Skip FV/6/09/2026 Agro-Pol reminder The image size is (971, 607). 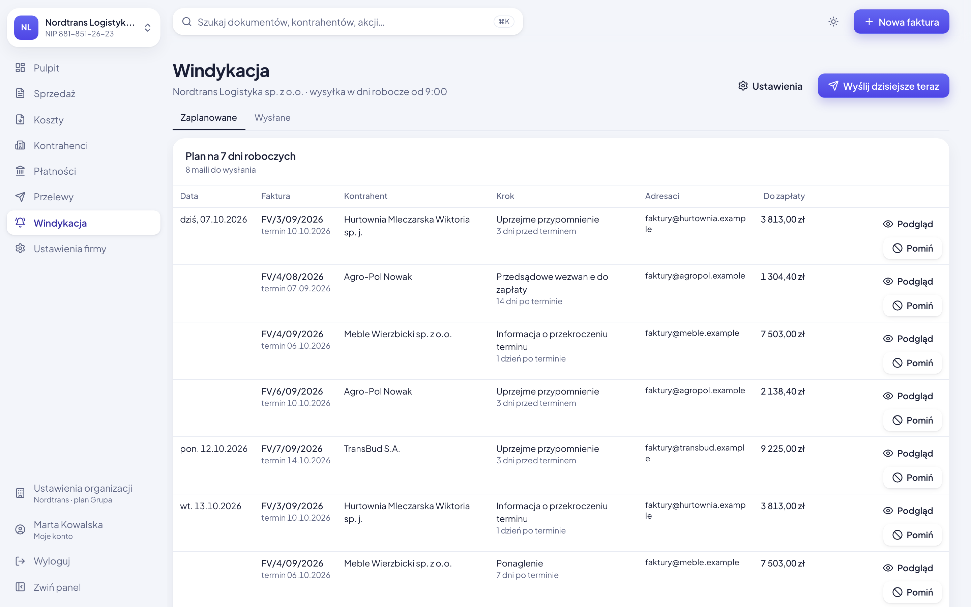tap(912, 420)
